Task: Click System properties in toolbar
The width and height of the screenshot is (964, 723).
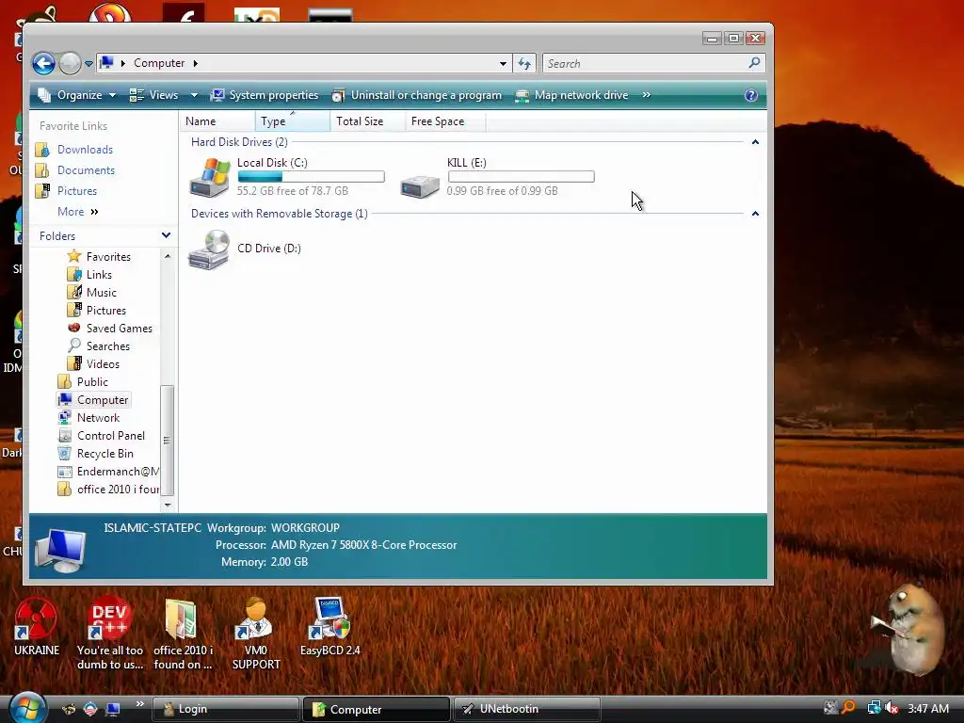Action: (x=265, y=95)
